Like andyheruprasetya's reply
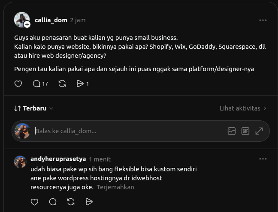 click(34, 202)
